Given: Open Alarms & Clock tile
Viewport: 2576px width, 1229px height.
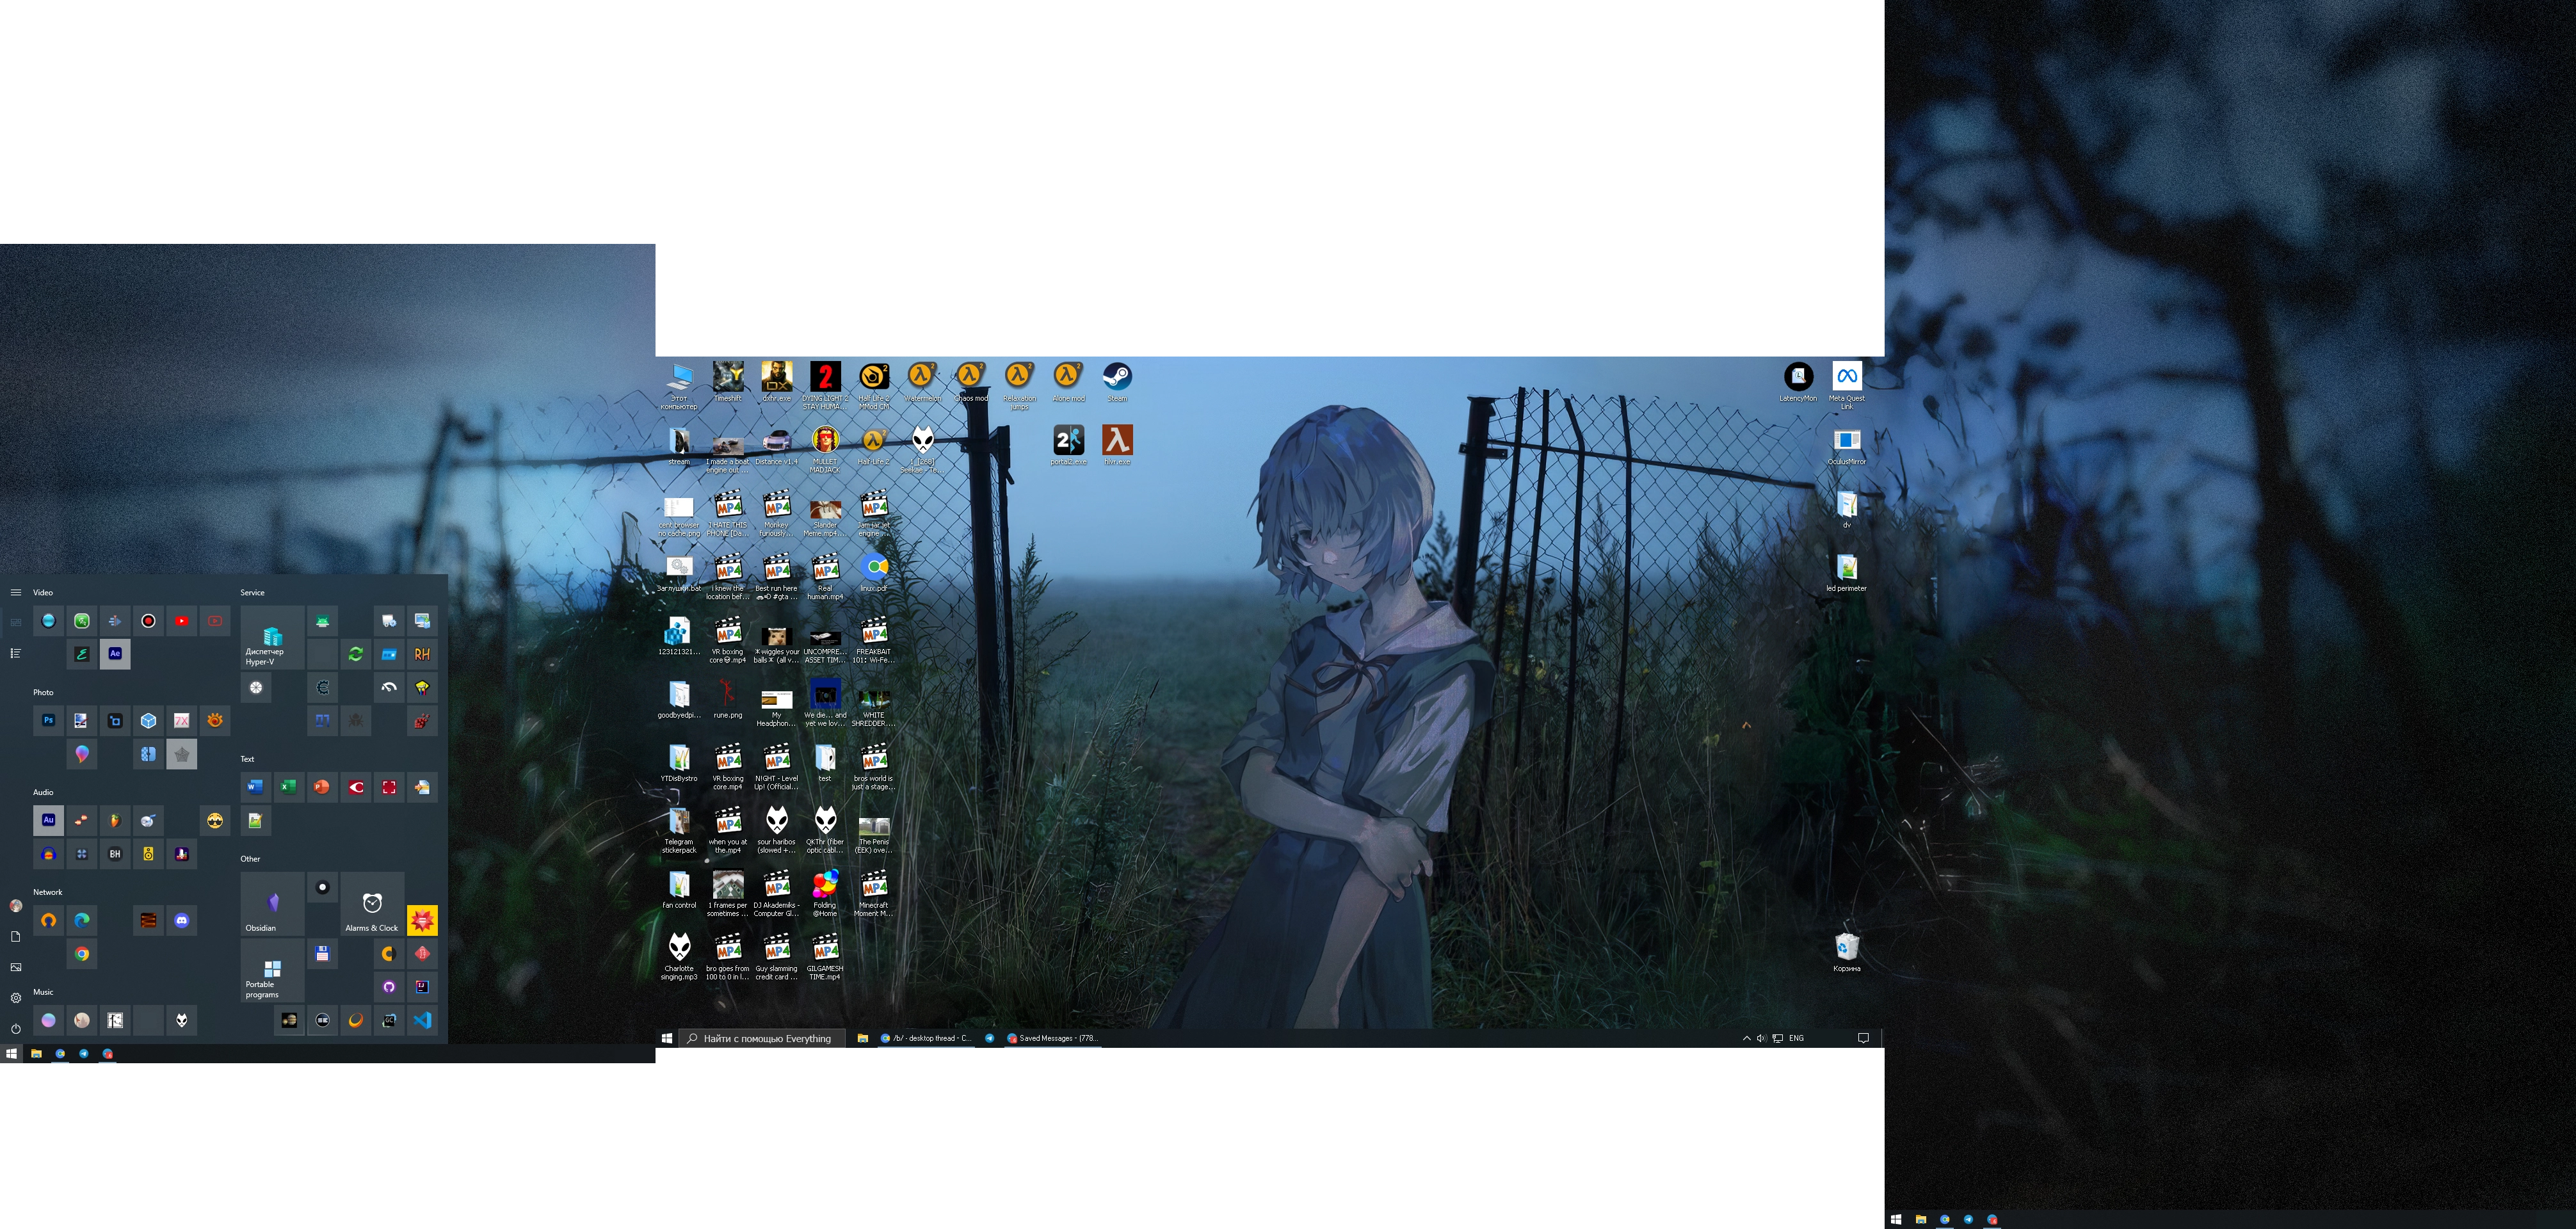Looking at the screenshot, I should (372, 904).
